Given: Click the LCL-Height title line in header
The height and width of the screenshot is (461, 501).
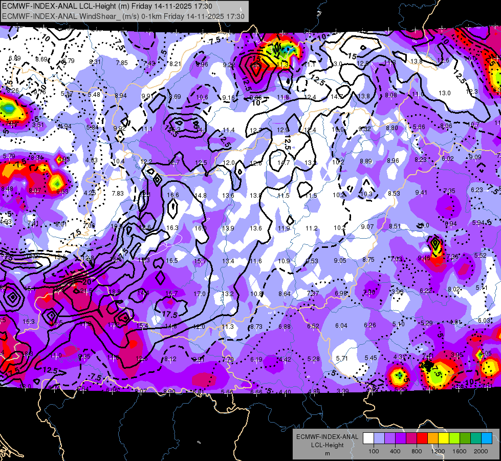Looking at the screenshot, I should 107,6.
